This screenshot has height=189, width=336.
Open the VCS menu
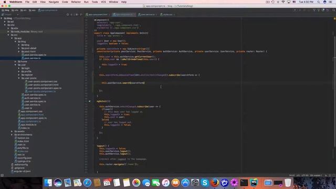(103, 2)
